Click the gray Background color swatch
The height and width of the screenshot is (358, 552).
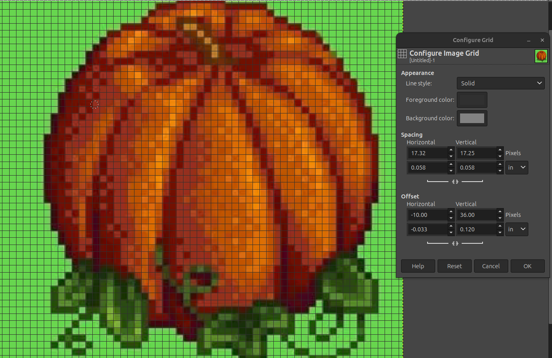(x=472, y=118)
